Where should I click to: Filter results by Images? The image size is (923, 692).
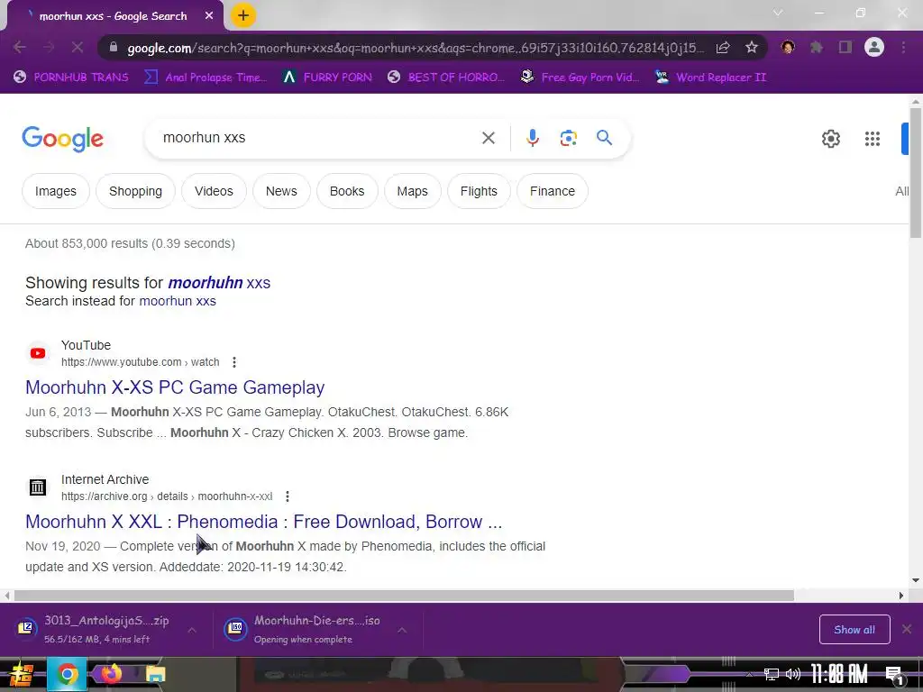pos(55,191)
